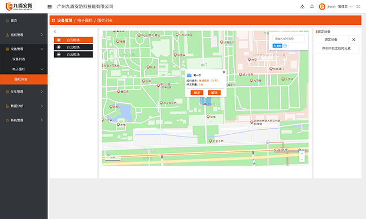This screenshot has height=219, width=366.
Task: Click the blue help question icon on the map
Action: [285, 46]
